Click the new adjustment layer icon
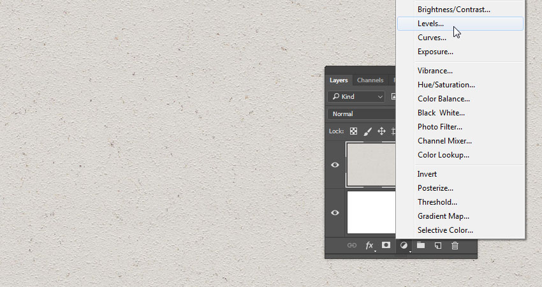 404,246
